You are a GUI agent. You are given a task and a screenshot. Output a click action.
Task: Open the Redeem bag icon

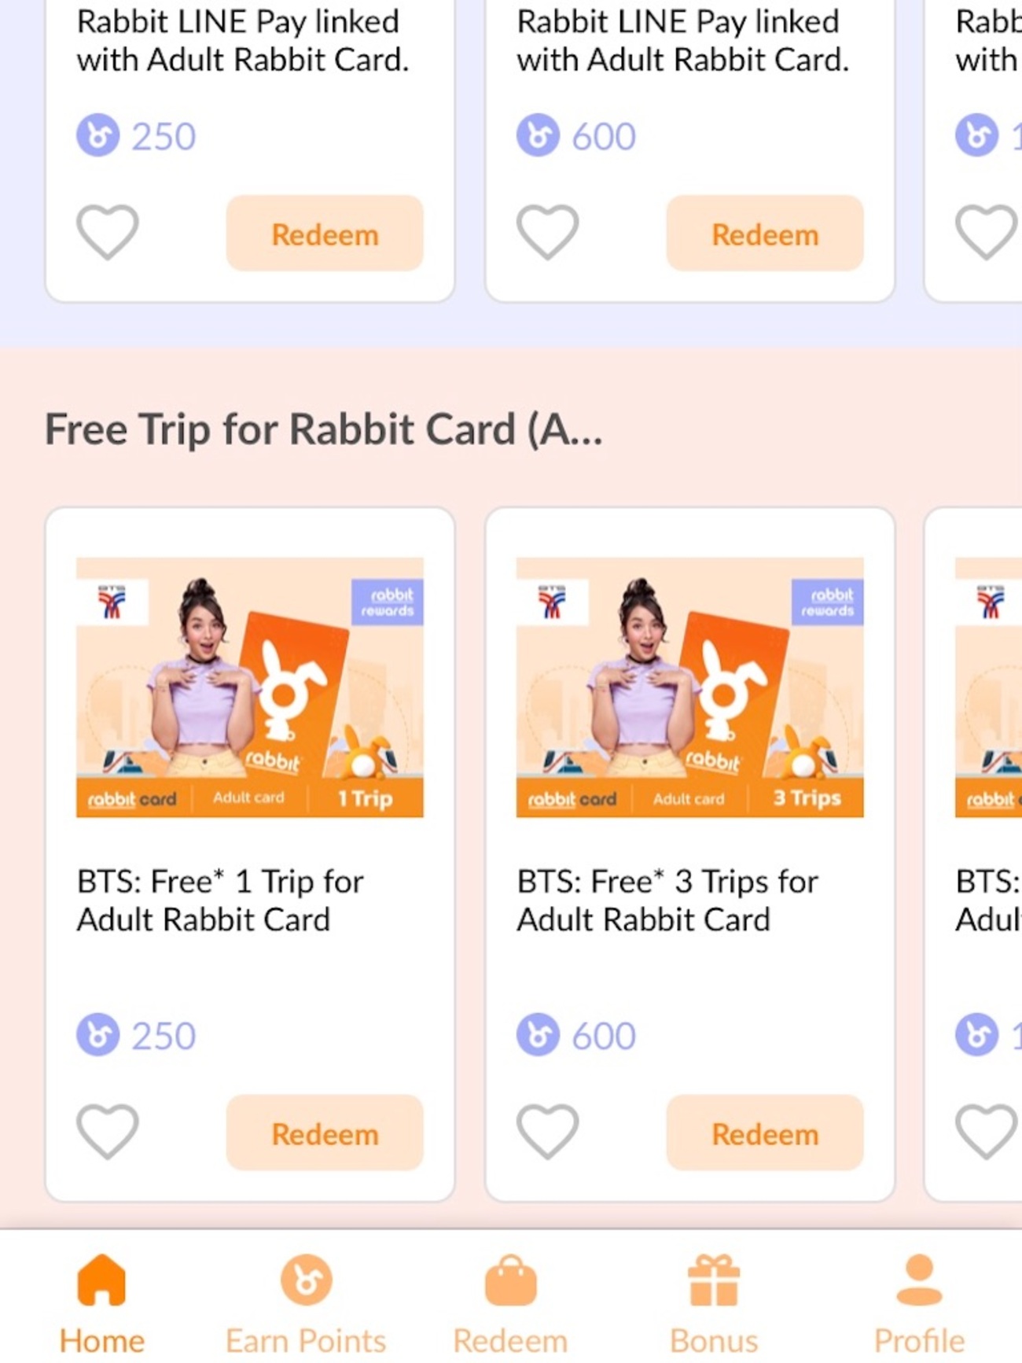[x=510, y=1280]
